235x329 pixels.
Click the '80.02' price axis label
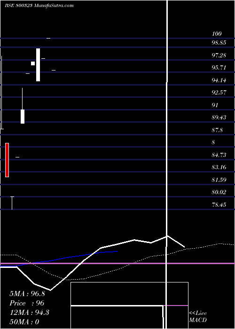click(x=219, y=192)
